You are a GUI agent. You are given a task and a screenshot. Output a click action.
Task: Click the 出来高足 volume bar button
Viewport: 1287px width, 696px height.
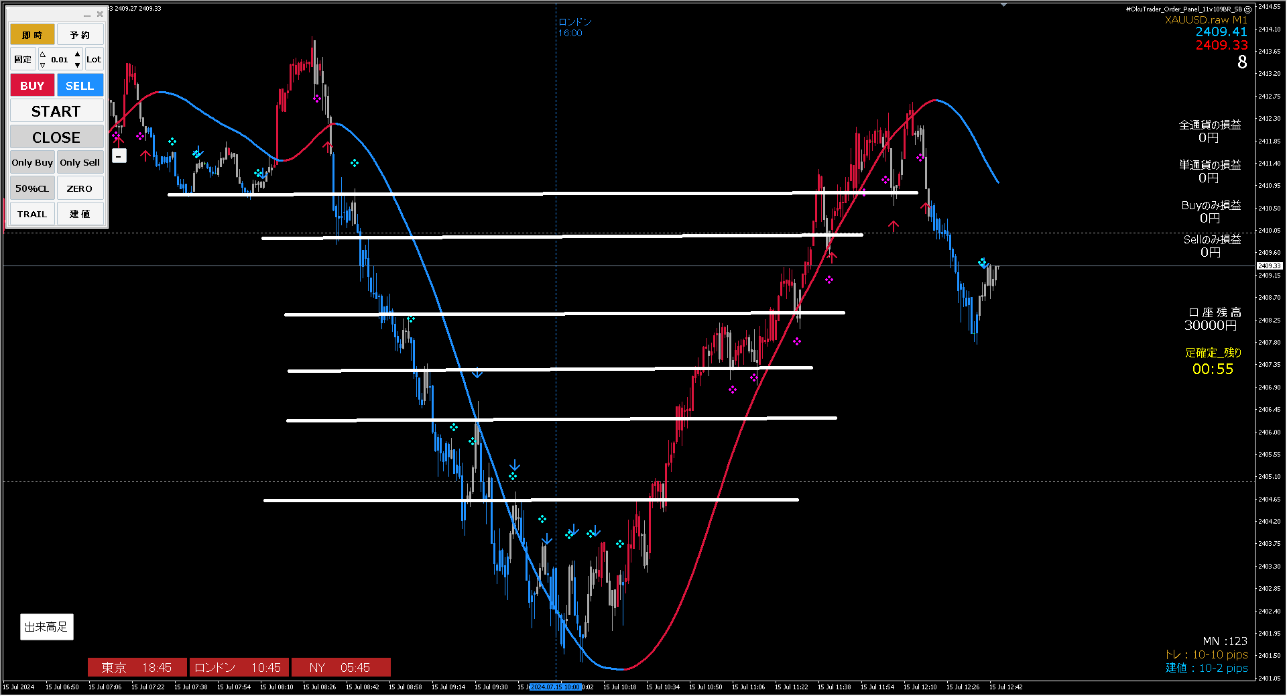[46, 627]
